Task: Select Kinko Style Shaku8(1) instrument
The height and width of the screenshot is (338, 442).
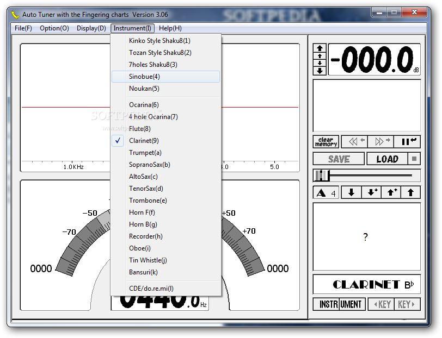Action: pos(165,41)
